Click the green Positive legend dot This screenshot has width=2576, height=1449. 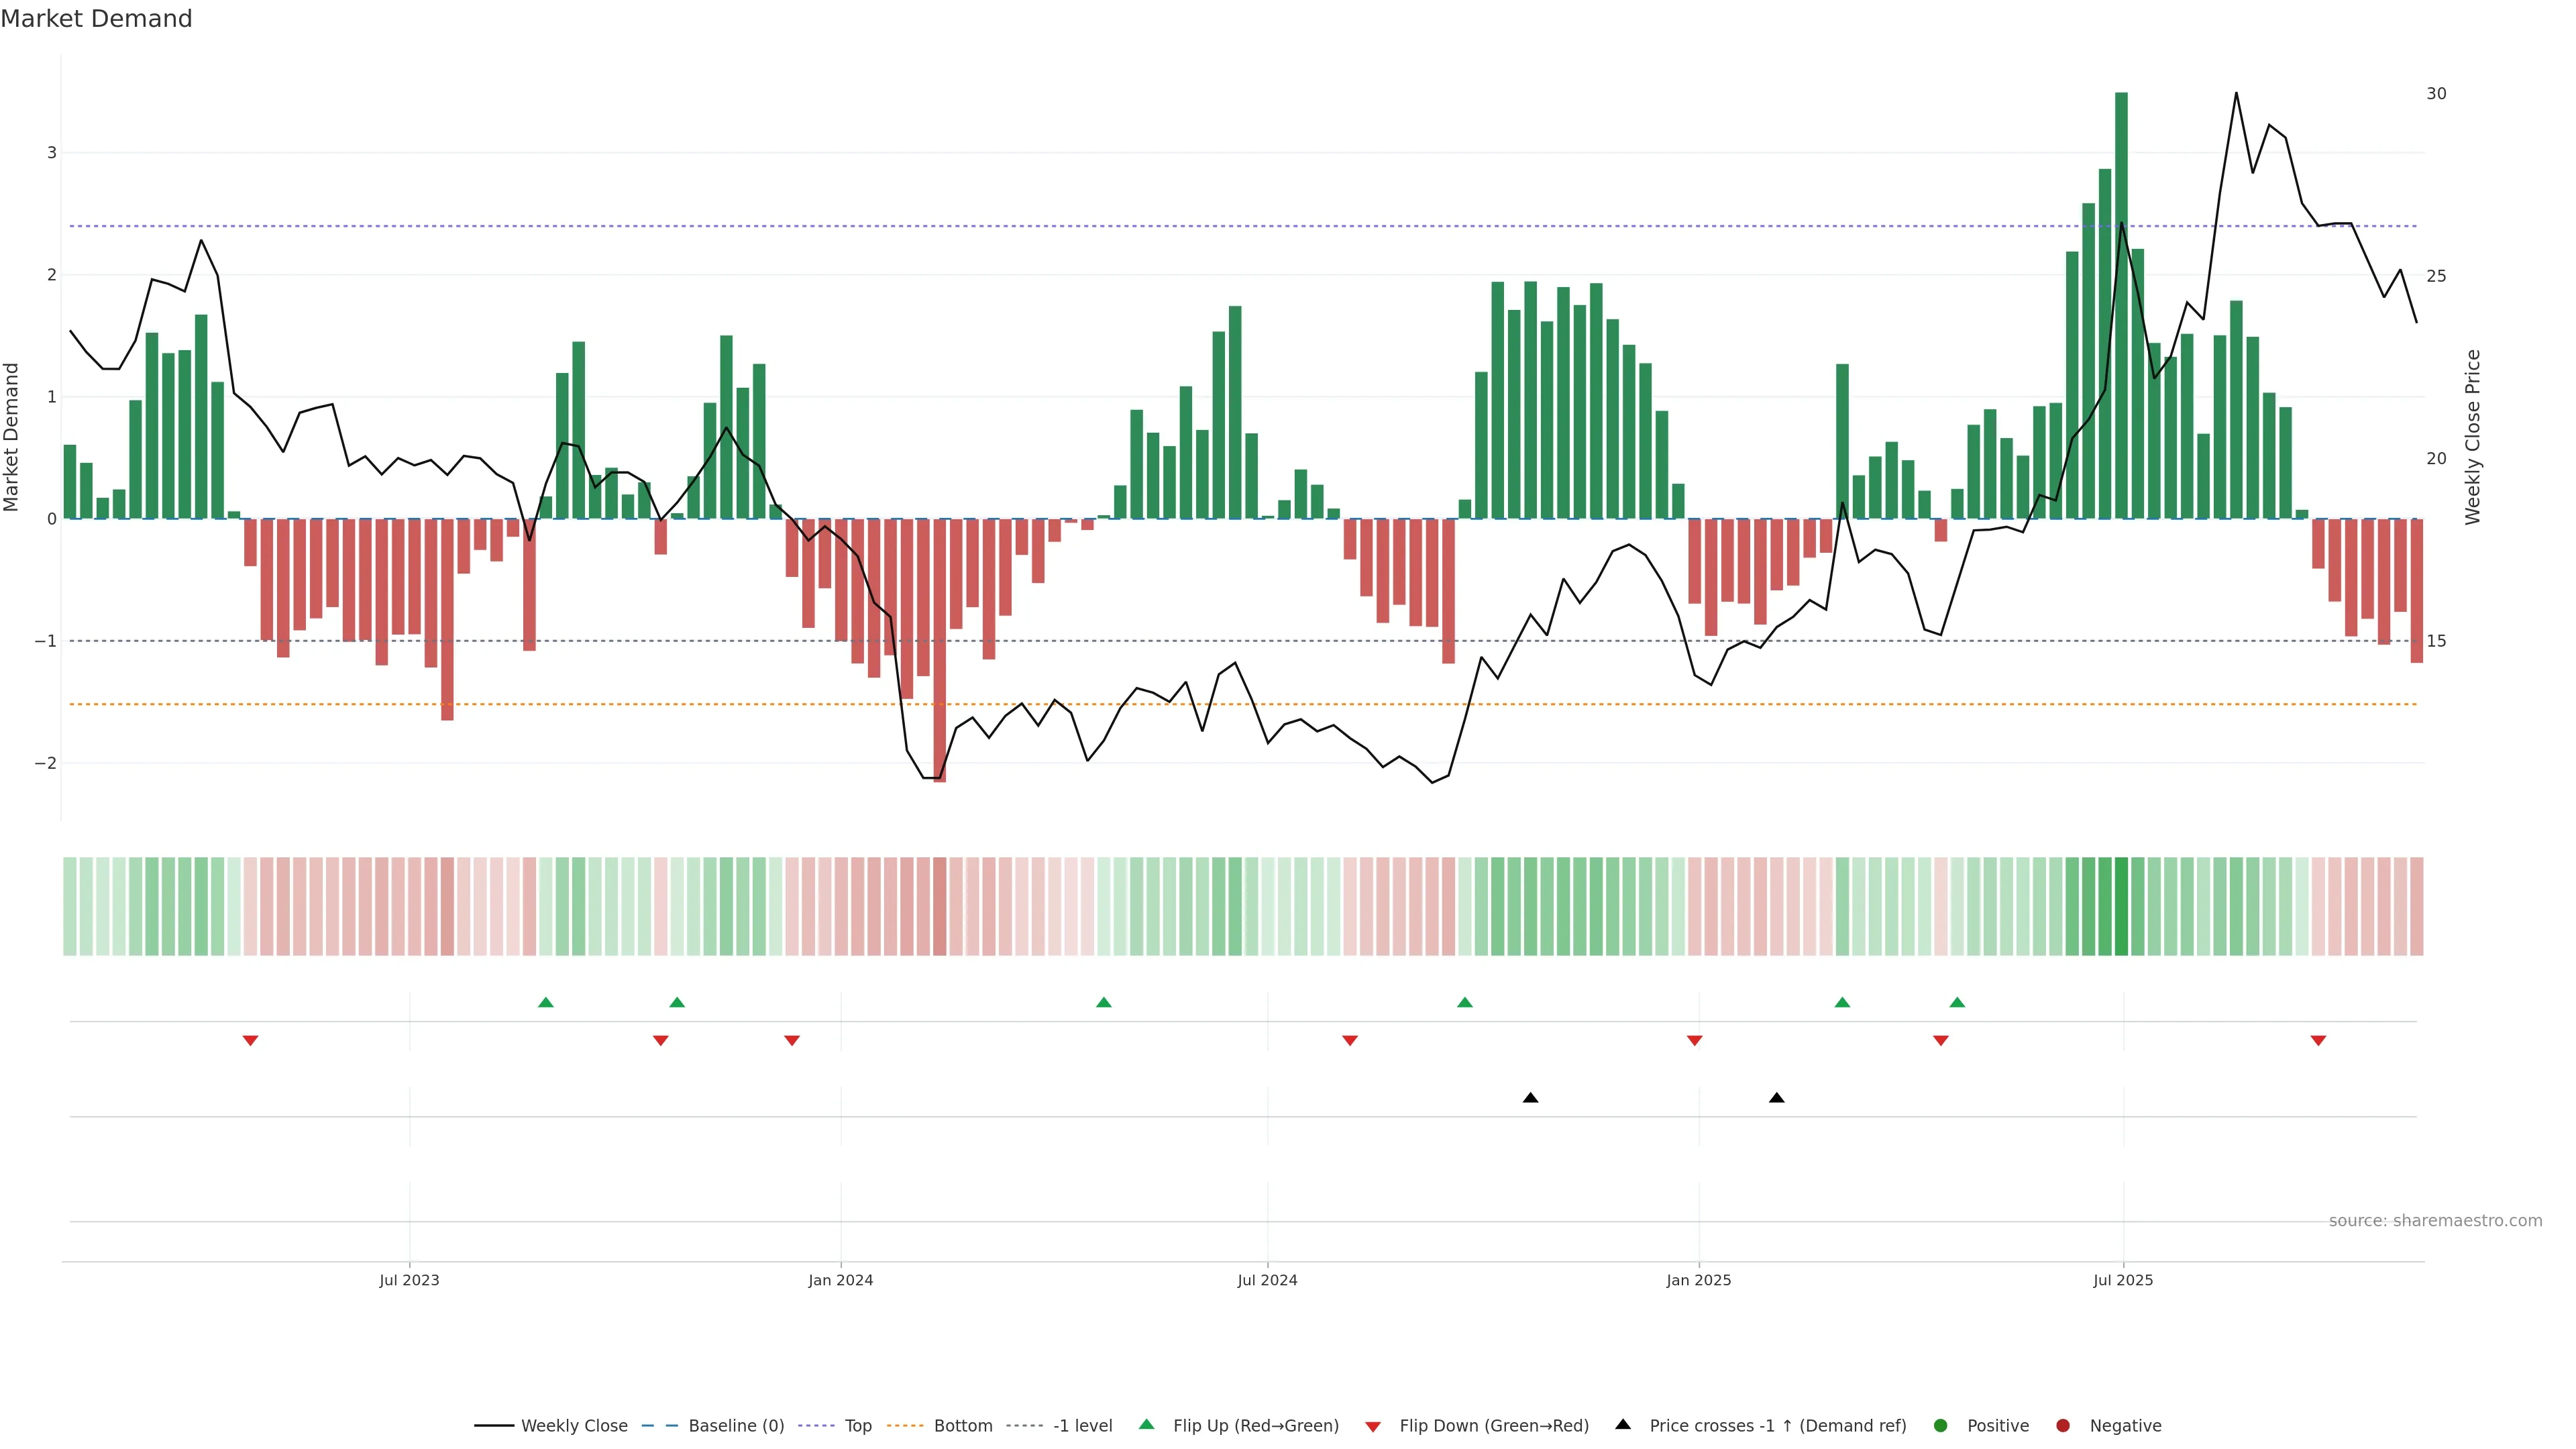tap(1941, 1426)
